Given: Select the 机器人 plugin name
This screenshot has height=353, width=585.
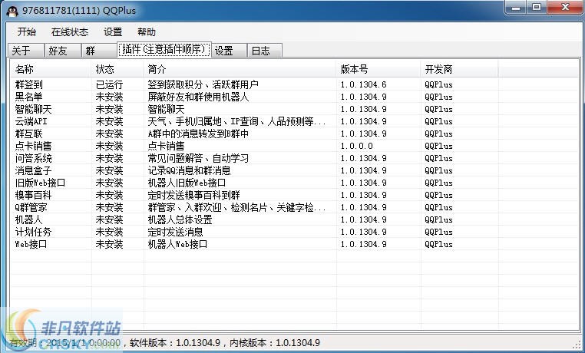Looking at the screenshot, I should pos(28,220).
